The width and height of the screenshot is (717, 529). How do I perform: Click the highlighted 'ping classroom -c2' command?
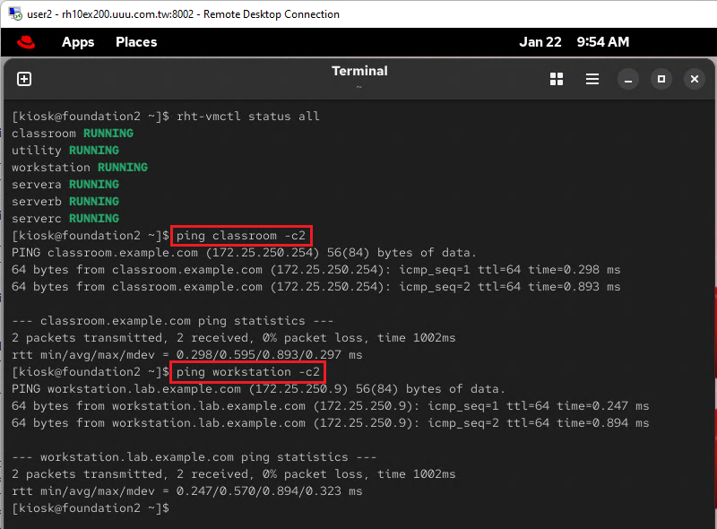[x=241, y=236]
